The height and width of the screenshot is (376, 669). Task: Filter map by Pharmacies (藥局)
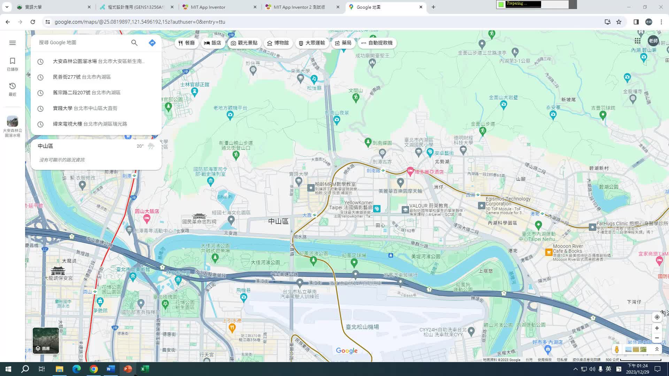point(343,43)
